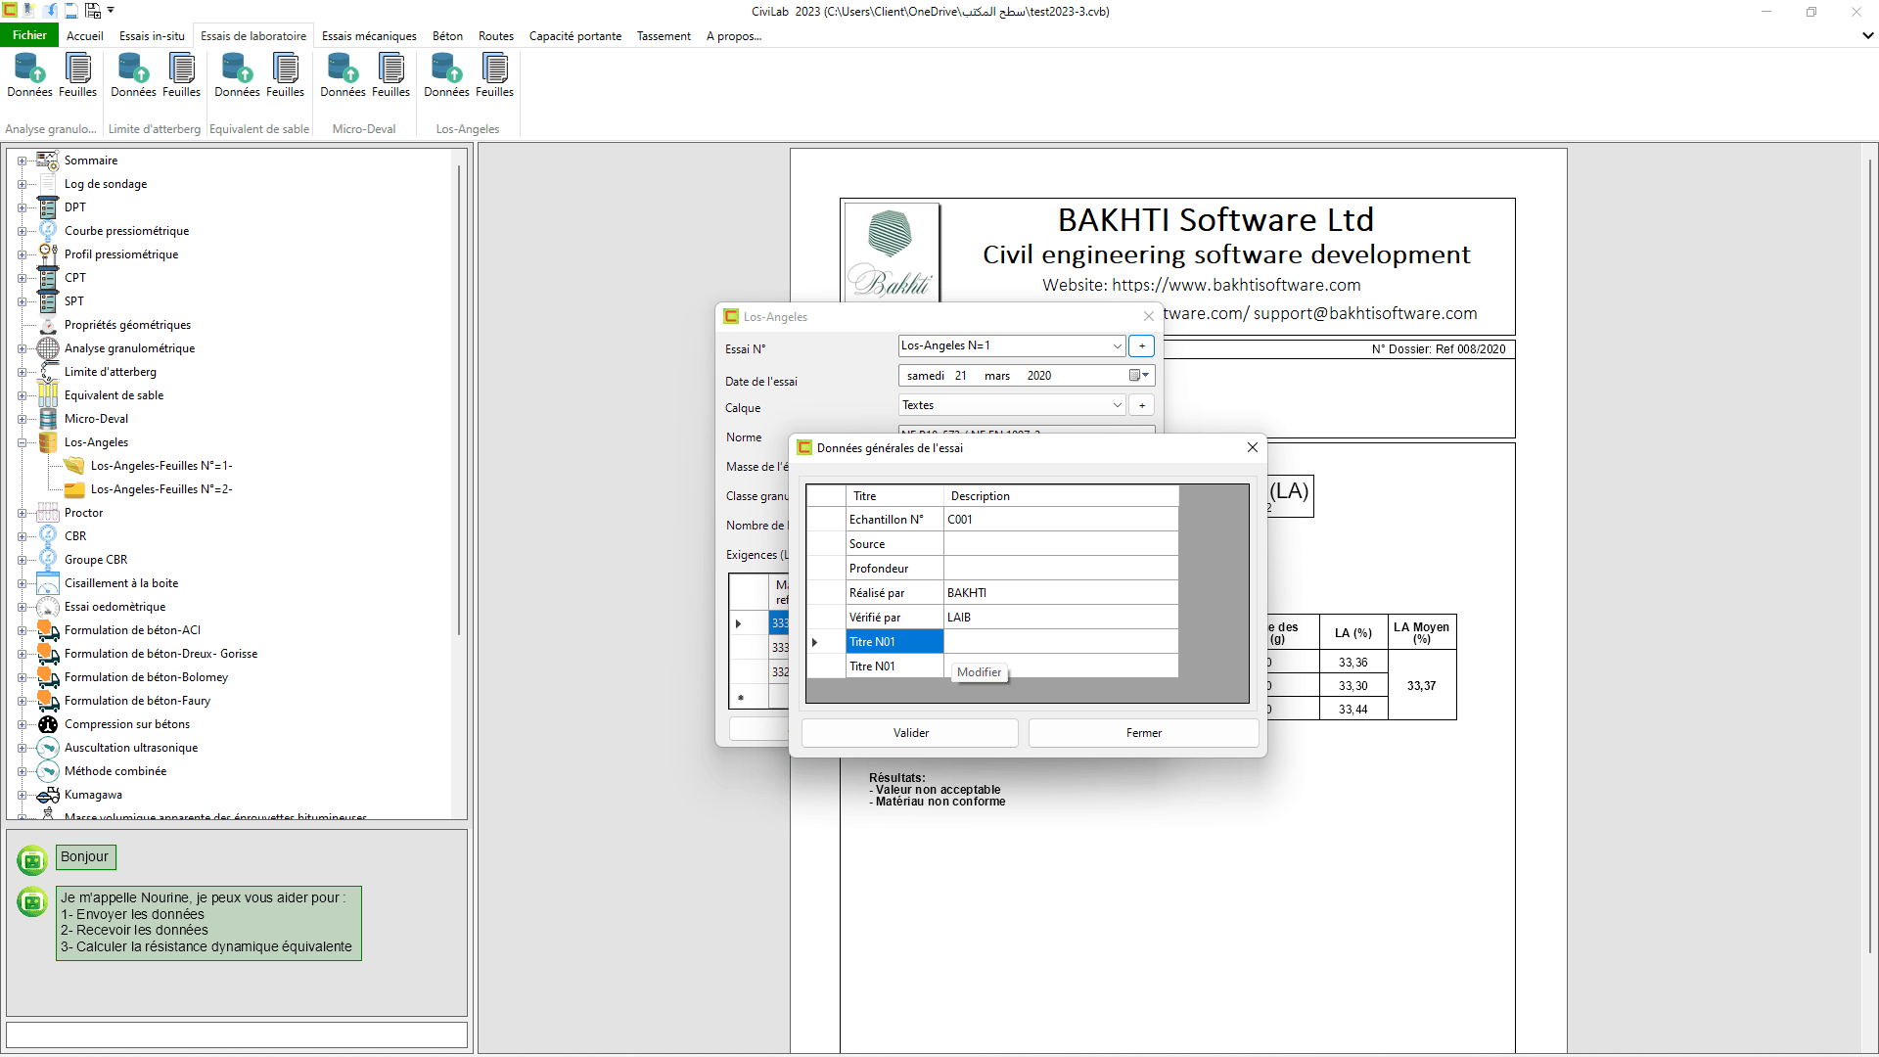
Task: Open the date picker calendar dropdown
Action: coord(1139,376)
